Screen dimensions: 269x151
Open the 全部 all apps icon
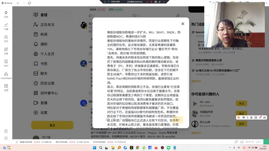[6, 88]
